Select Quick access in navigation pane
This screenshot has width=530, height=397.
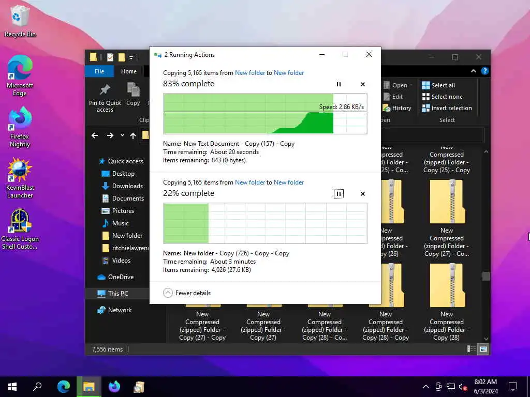pyautogui.click(x=121, y=161)
